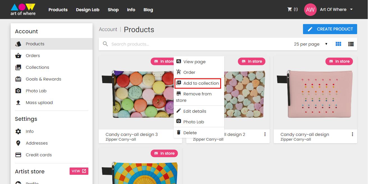Switch to grid view icon
This screenshot has width=372, height=184.
(338, 44)
